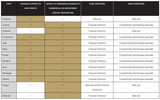
Task: Click Texas's X in B2B and HR column
Action: pos(63,49)
